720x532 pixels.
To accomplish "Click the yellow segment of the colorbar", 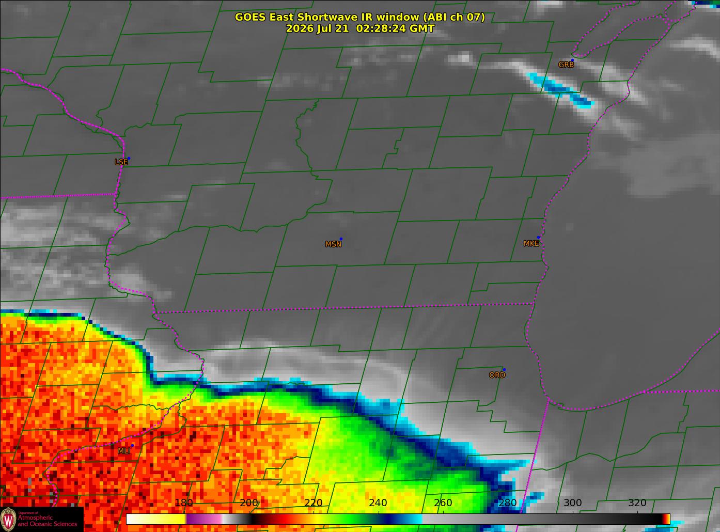I will click(x=156, y=519).
